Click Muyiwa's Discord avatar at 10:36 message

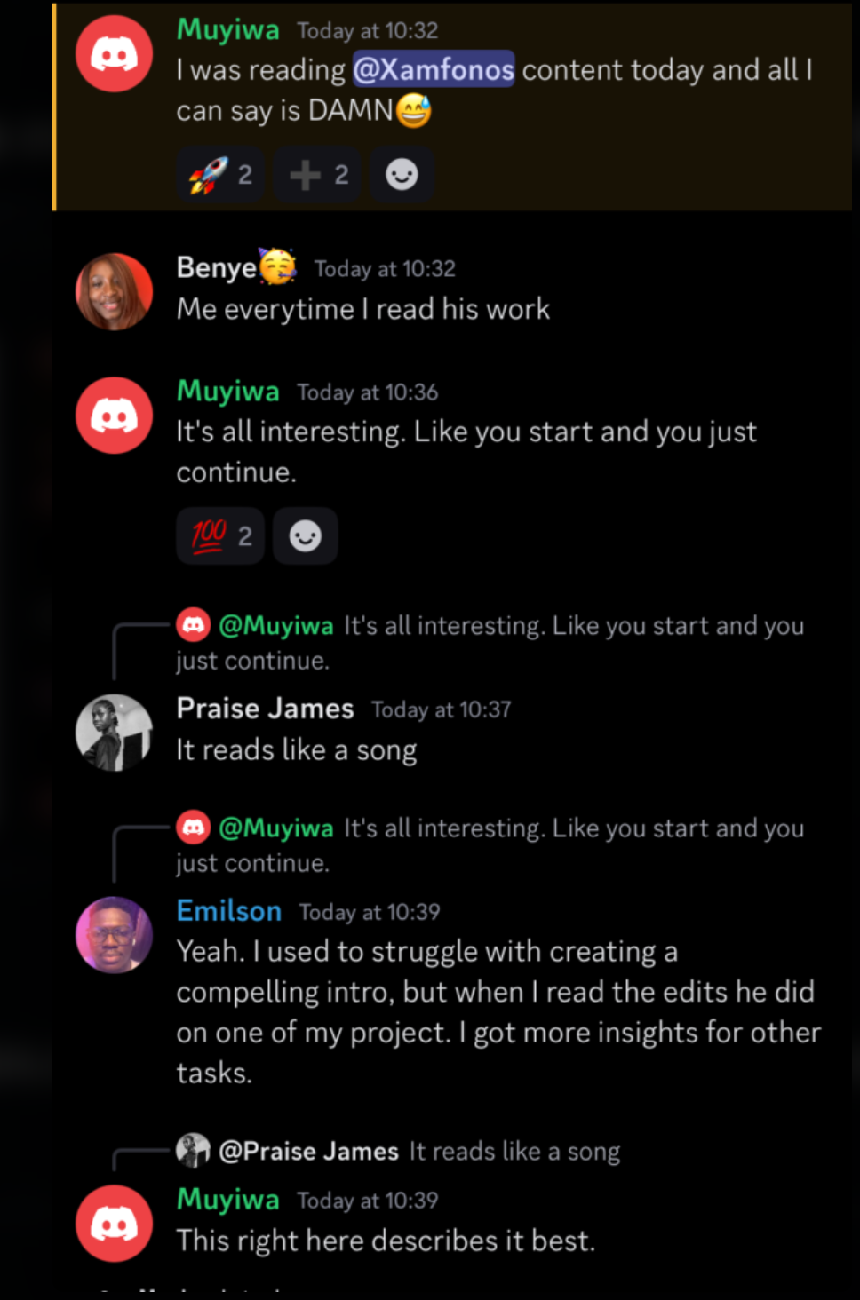pyautogui.click(x=114, y=416)
